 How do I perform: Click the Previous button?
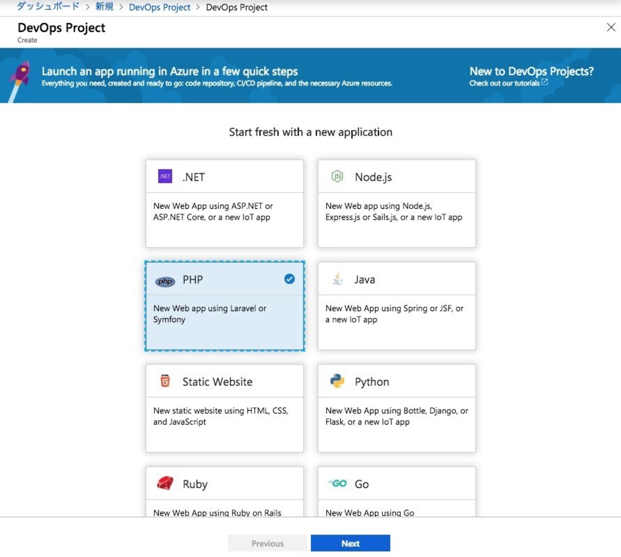click(268, 543)
